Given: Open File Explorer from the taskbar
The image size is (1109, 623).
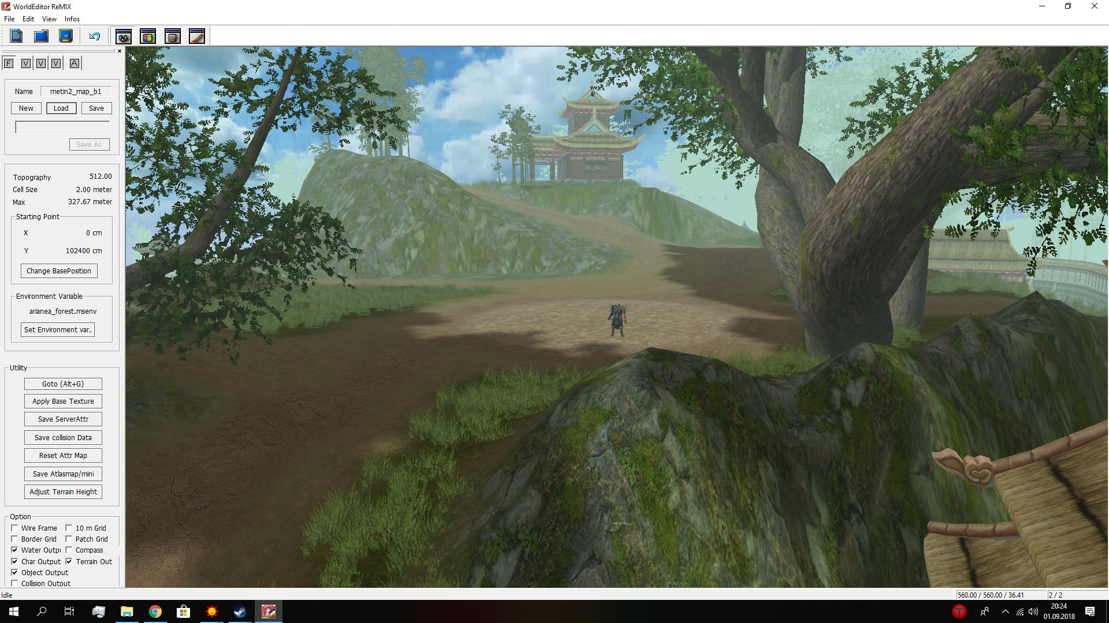Looking at the screenshot, I should tap(126, 611).
